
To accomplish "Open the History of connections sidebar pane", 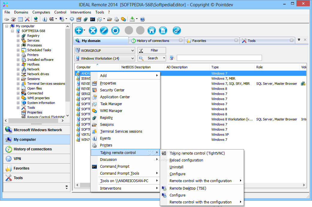I will click(x=37, y=149).
